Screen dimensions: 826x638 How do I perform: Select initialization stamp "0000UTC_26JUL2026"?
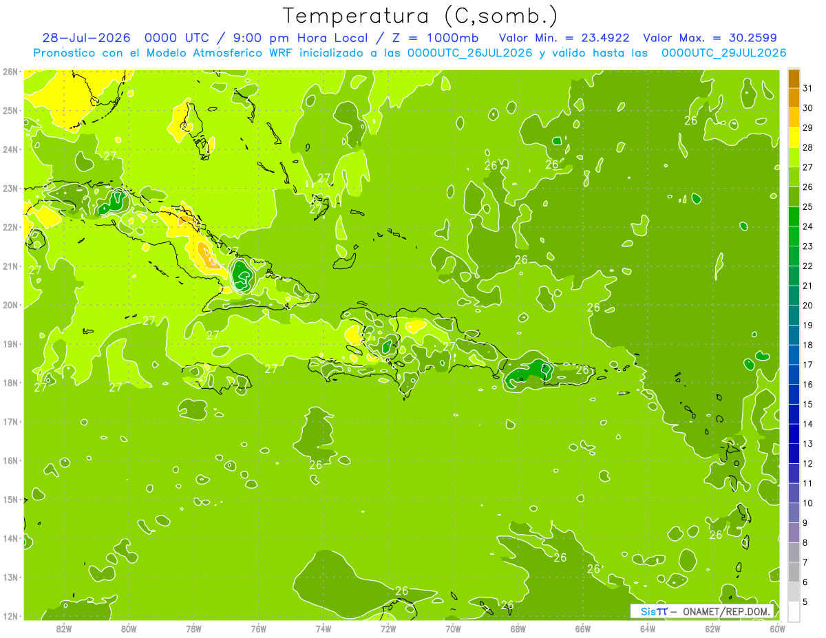(469, 53)
